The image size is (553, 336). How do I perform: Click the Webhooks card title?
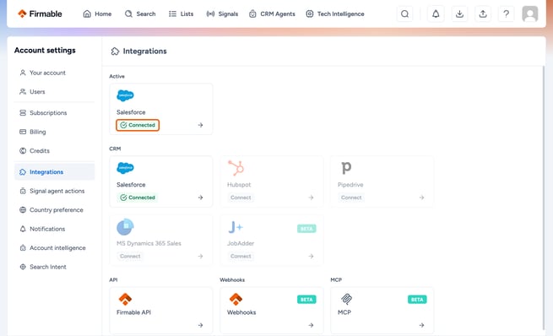241,312
